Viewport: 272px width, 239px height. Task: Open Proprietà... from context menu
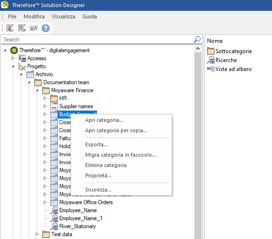(x=121, y=175)
